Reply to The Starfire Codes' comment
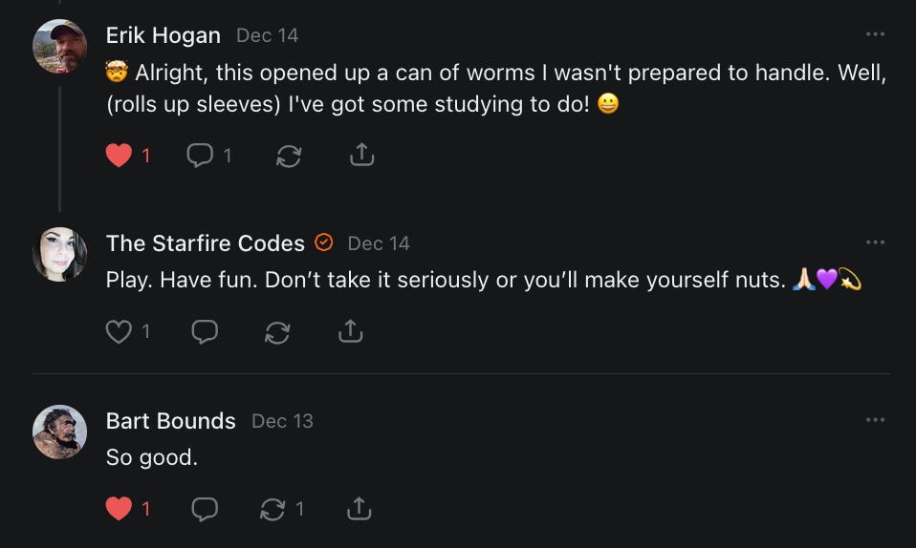The height and width of the screenshot is (548, 916). coord(204,331)
